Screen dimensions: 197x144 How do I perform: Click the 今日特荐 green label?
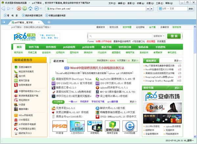click(x=58, y=102)
